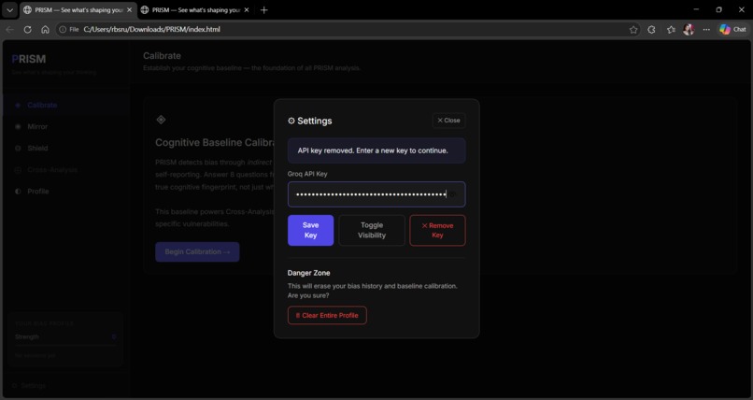
Task: Click Begin Calibration button behind dialog
Action: coord(197,251)
